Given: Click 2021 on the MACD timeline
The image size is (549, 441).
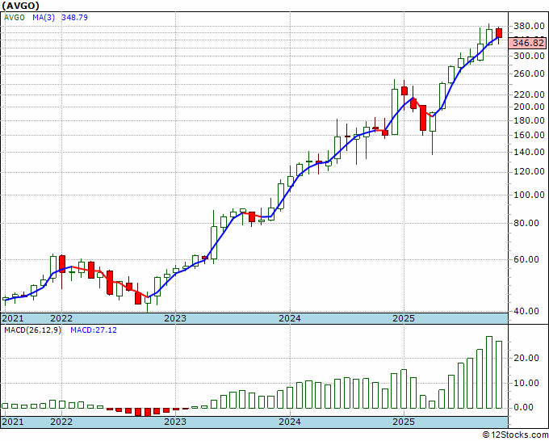Looking at the screenshot, I should coord(13,422).
